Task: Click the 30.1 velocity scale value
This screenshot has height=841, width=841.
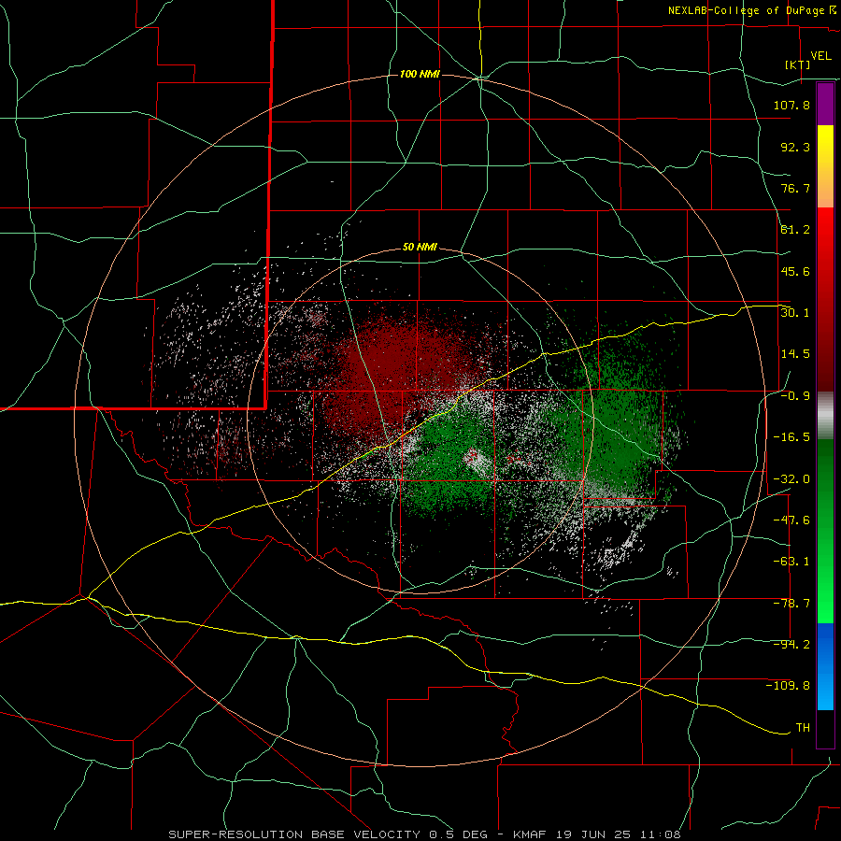Action: click(795, 313)
